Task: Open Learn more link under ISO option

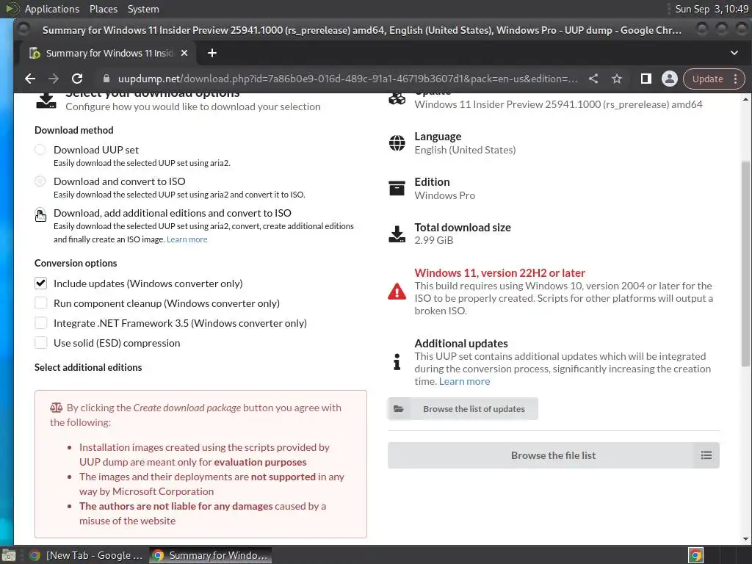Action: click(187, 239)
